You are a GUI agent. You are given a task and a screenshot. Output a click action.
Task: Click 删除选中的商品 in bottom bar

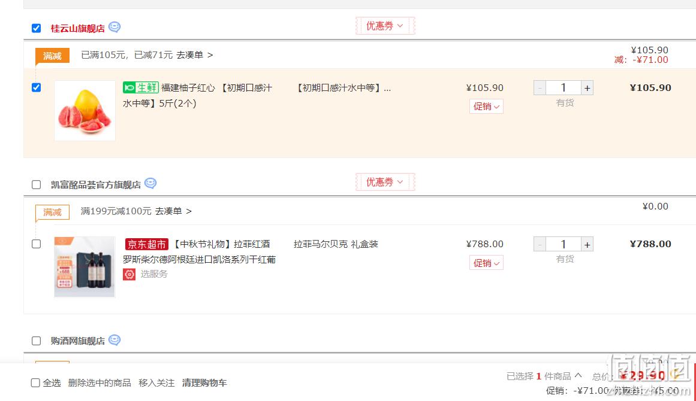100,382
